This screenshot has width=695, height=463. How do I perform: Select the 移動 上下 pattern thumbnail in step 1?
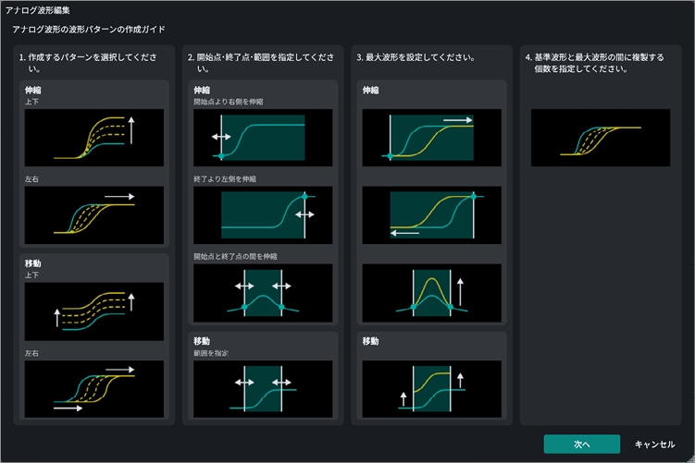(94, 311)
